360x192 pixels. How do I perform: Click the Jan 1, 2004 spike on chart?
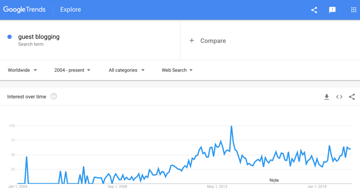point(27,157)
